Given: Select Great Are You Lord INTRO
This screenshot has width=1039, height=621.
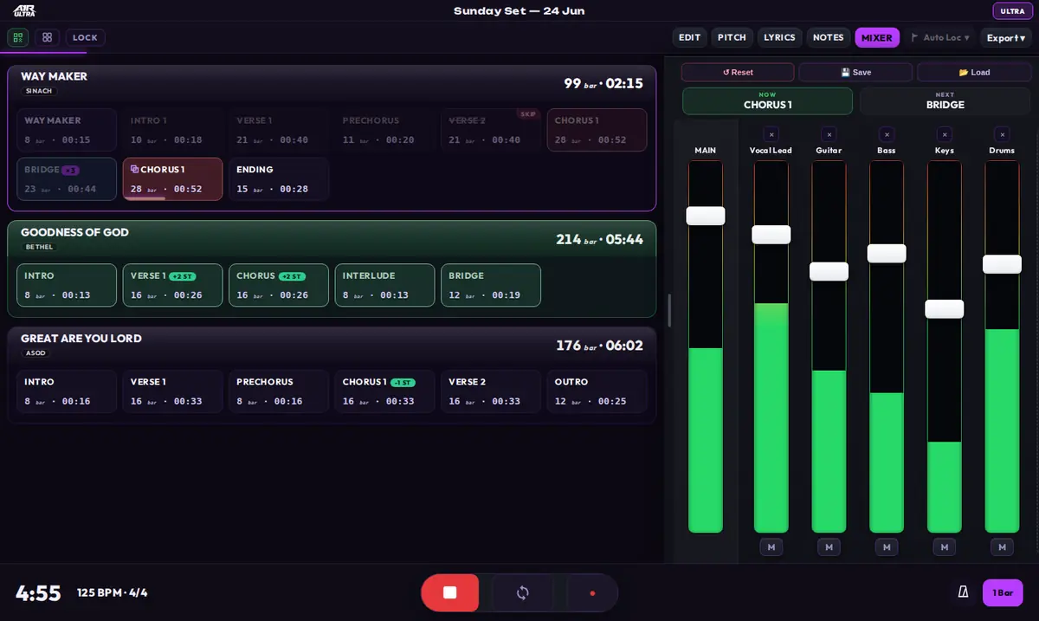Looking at the screenshot, I should [x=67, y=391].
